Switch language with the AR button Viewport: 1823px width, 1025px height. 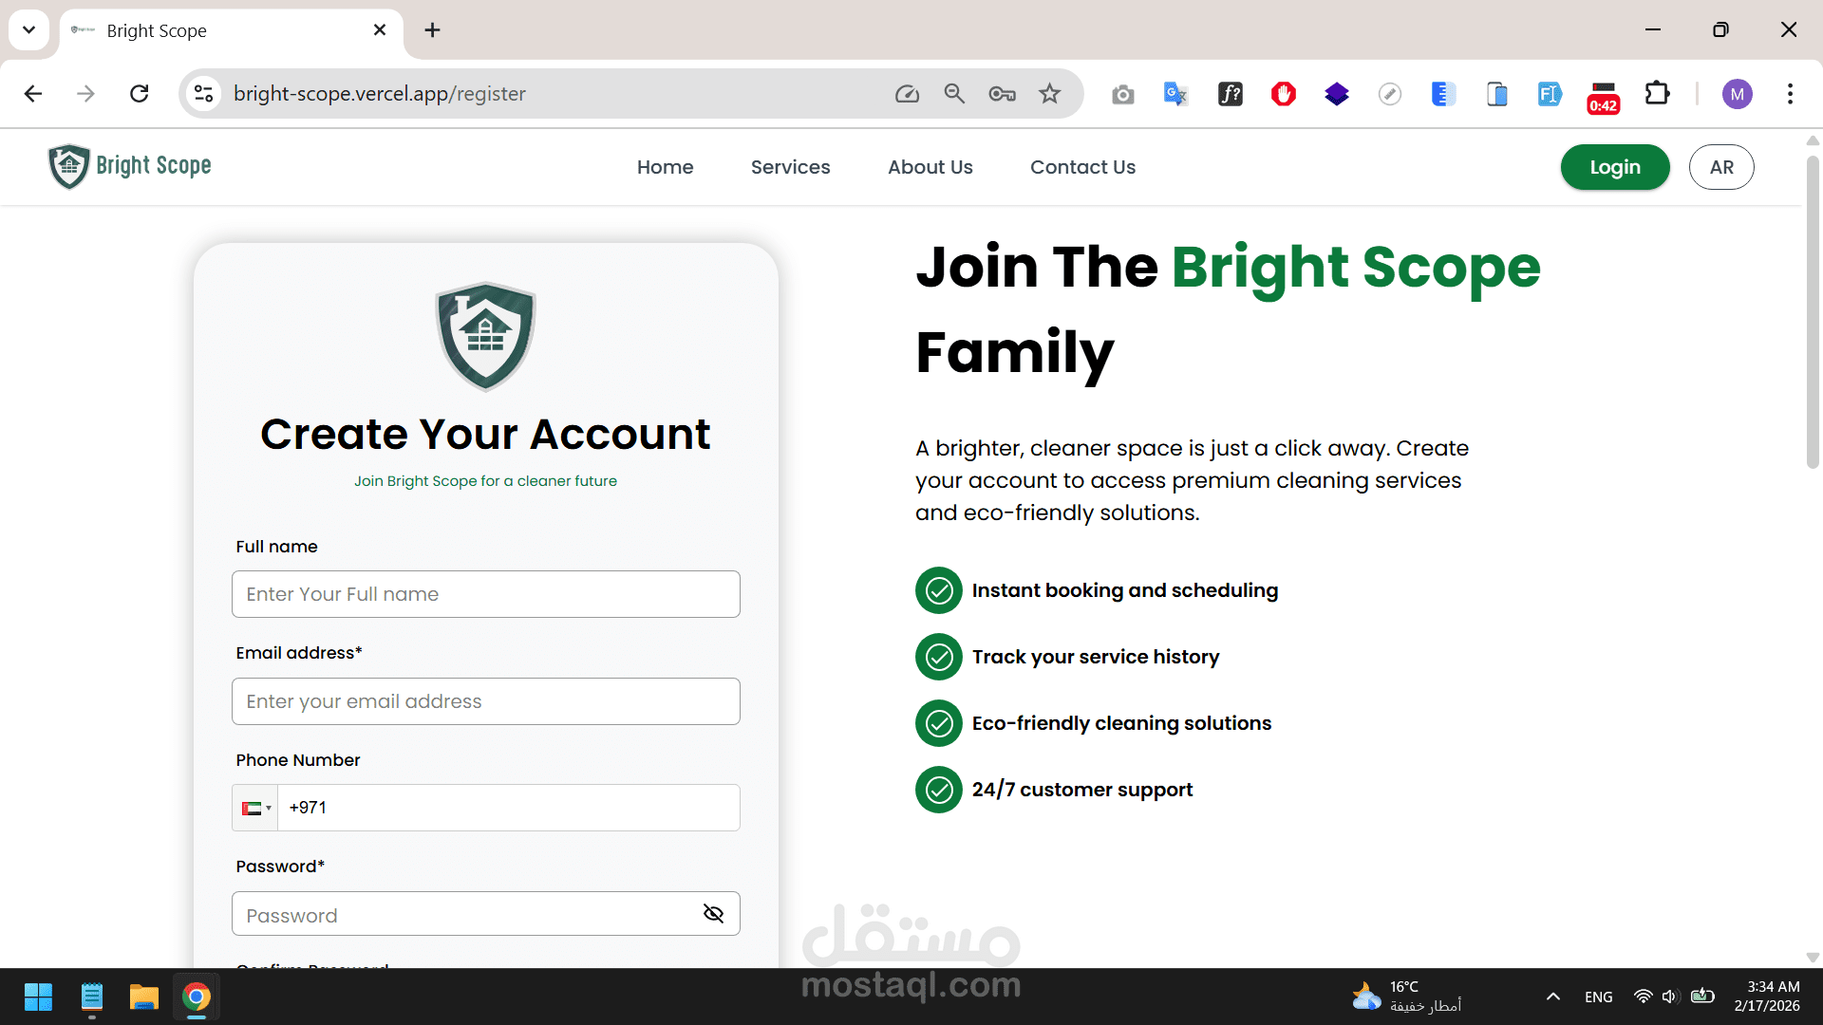coord(1720,167)
